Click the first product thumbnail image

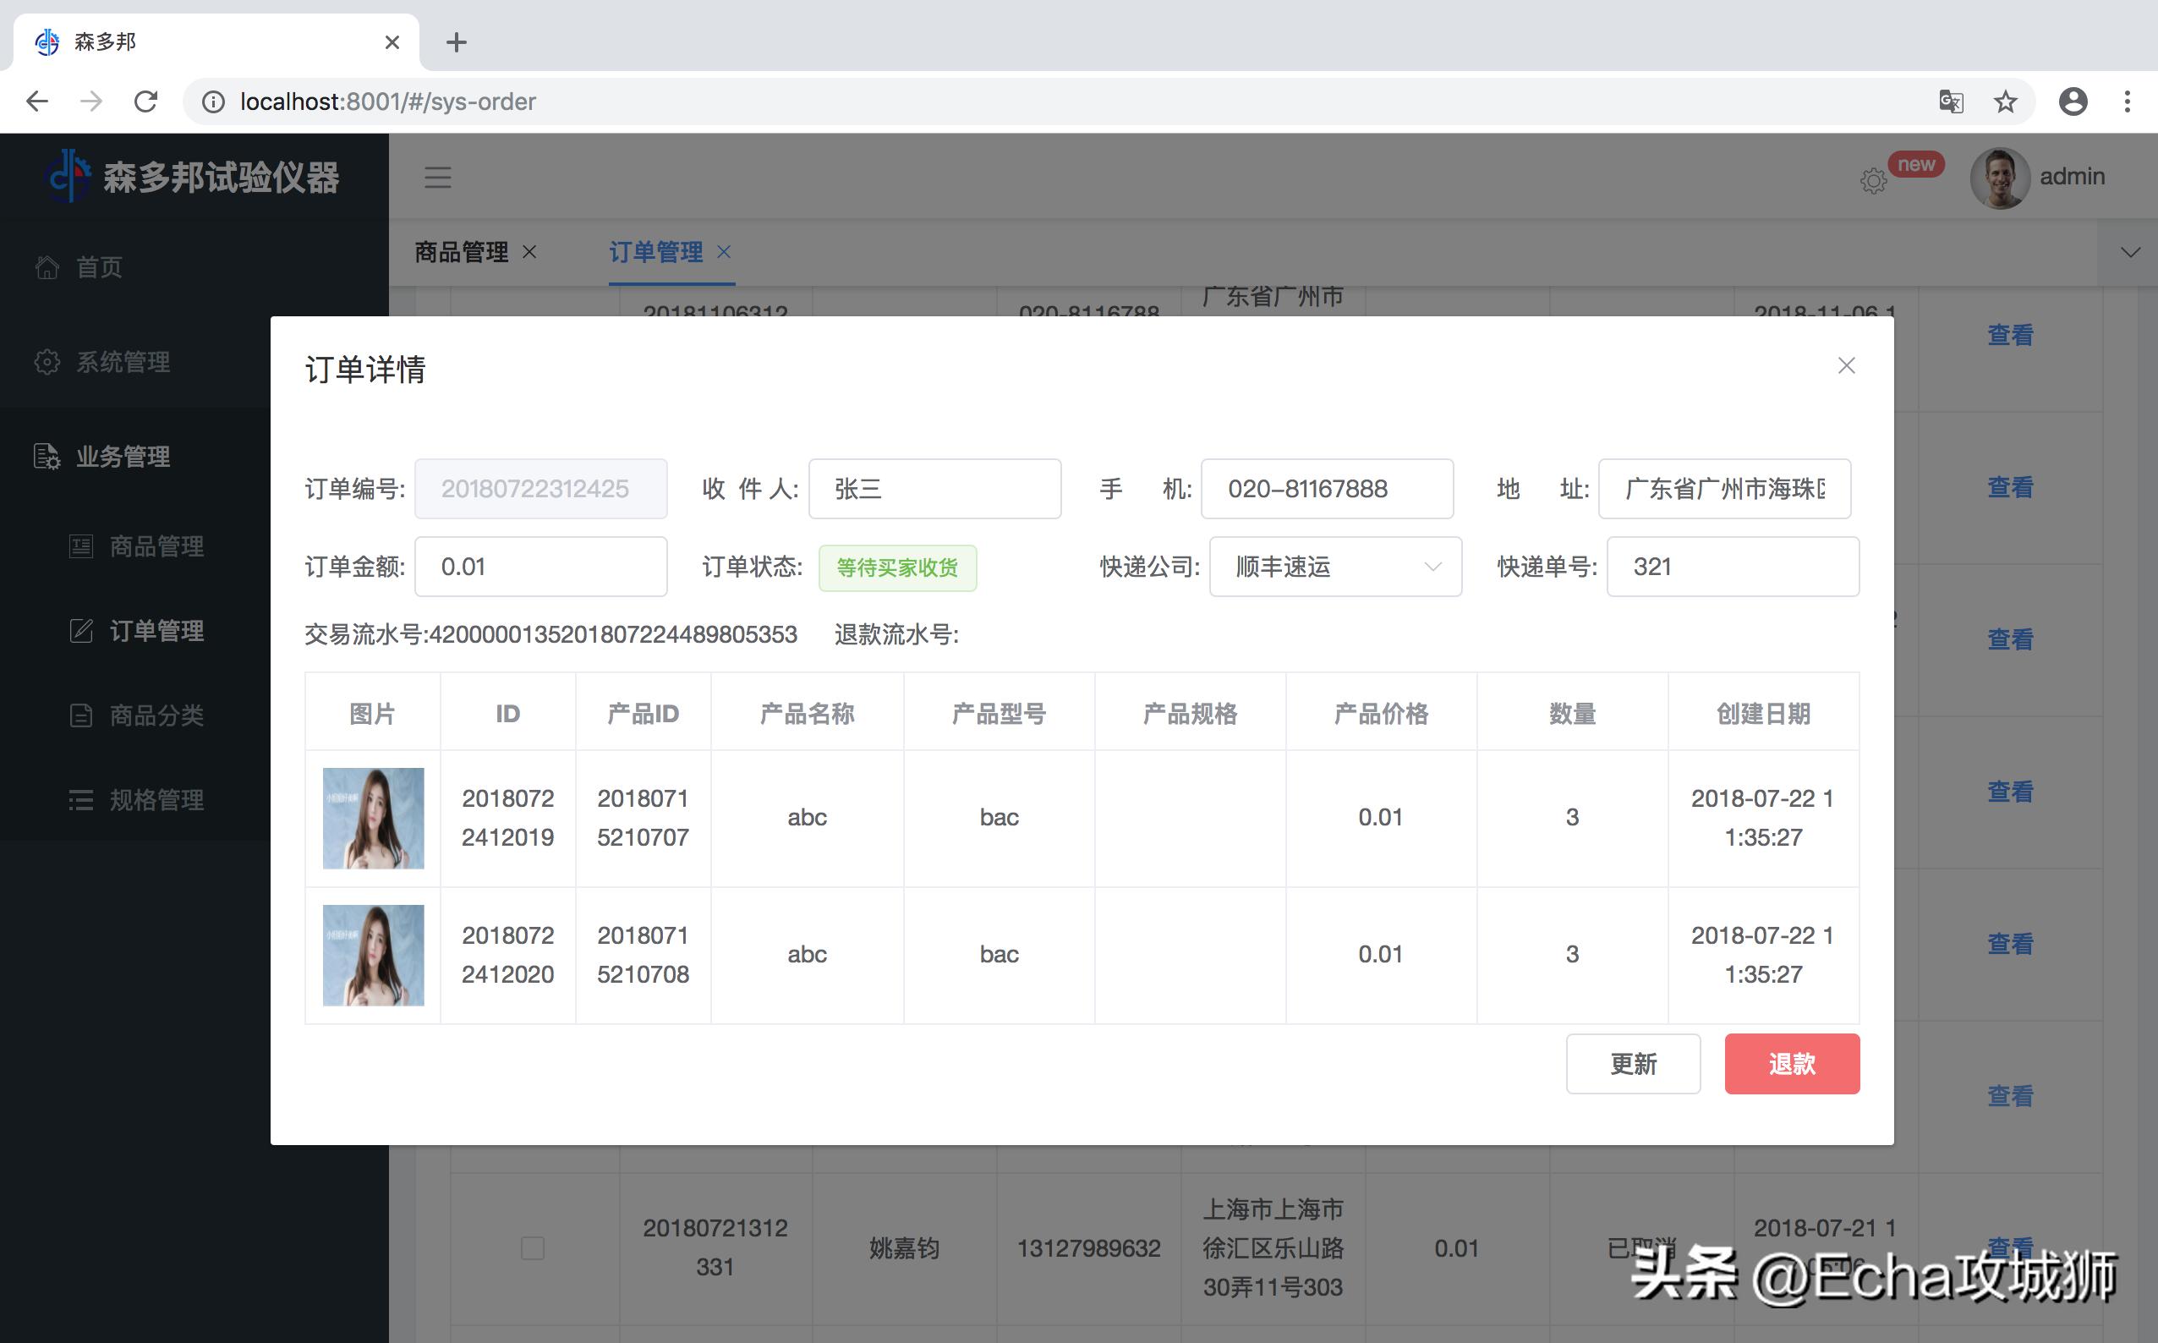(373, 817)
